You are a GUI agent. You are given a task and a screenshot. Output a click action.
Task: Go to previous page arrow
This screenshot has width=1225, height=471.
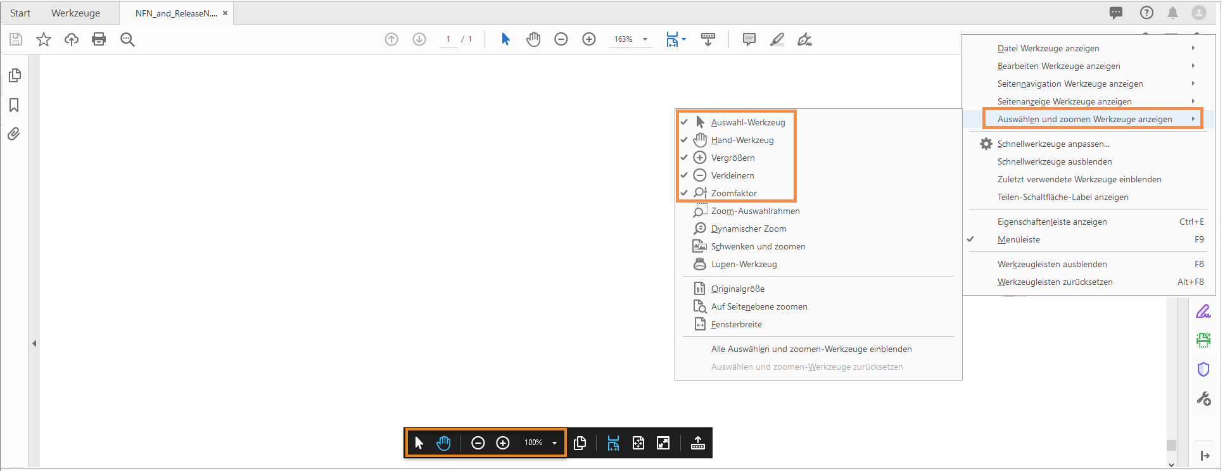pyautogui.click(x=391, y=39)
